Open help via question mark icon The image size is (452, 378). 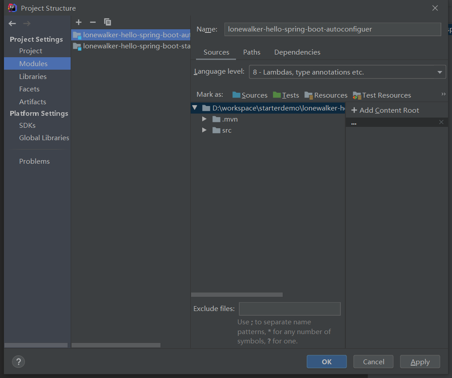pyautogui.click(x=19, y=362)
